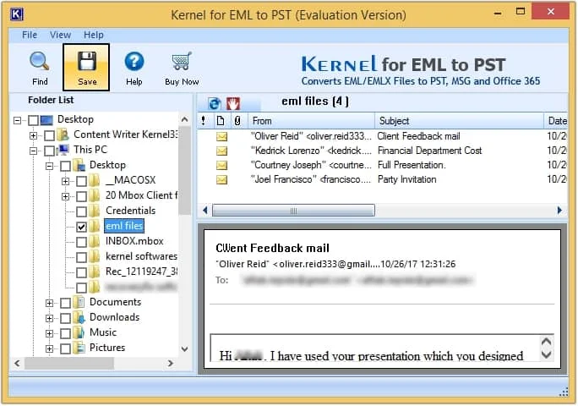Open the Help question mark icon
This screenshot has width=578, height=406.
(134, 61)
